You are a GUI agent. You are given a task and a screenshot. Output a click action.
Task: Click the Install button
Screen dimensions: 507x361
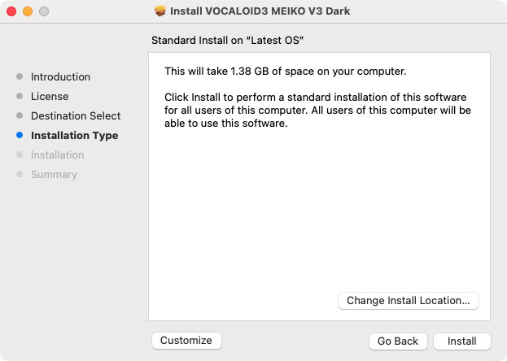[x=461, y=341]
